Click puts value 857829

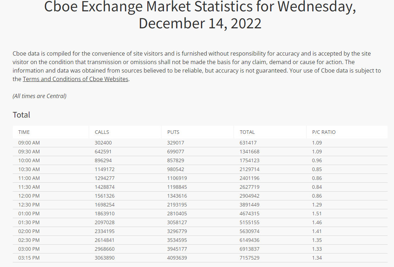176,160
